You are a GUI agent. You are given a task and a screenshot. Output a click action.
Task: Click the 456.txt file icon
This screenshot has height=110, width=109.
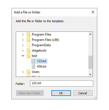[x=33, y=66]
